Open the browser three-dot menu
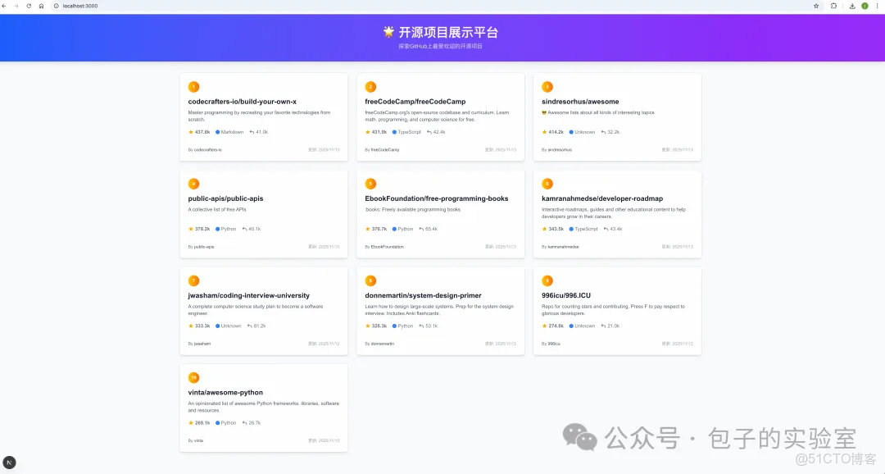 pyautogui.click(x=878, y=6)
